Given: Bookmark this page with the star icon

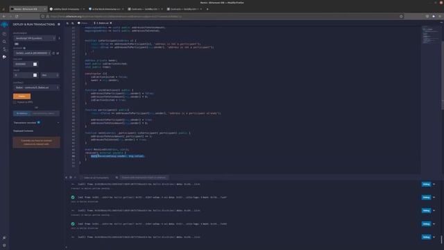Looking at the screenshot, I should [x=401, y=17].
